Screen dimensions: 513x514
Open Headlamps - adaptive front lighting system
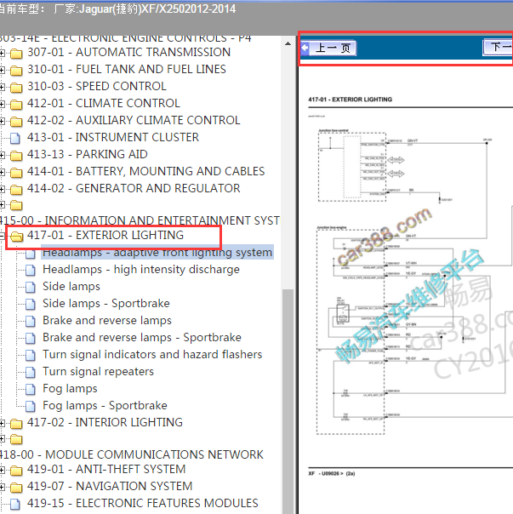pos(157,253)
